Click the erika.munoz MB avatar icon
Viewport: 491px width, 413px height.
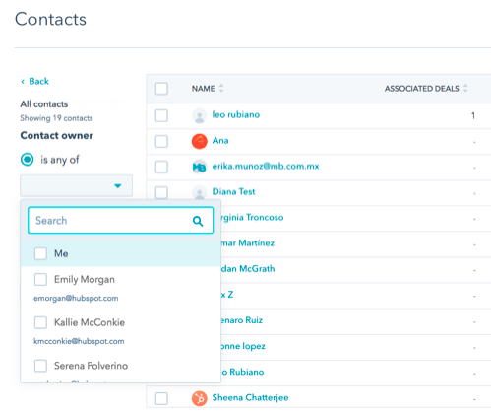click(199, 167)
